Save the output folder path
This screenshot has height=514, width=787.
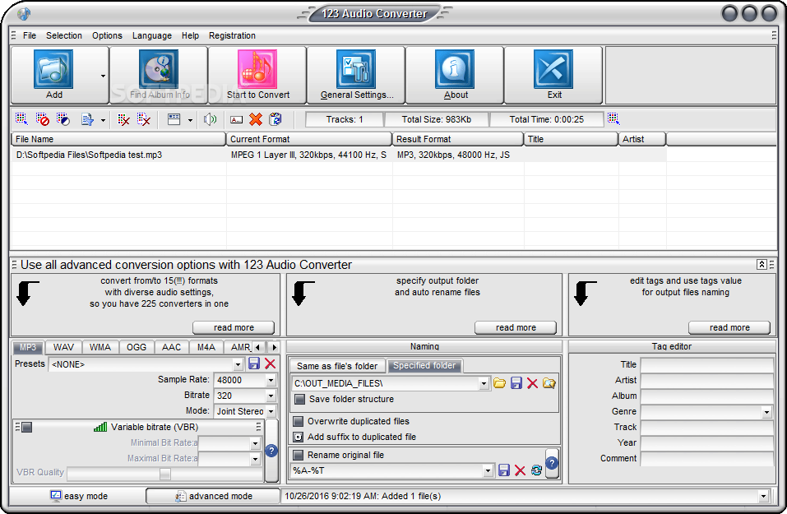tap(516, 383)
